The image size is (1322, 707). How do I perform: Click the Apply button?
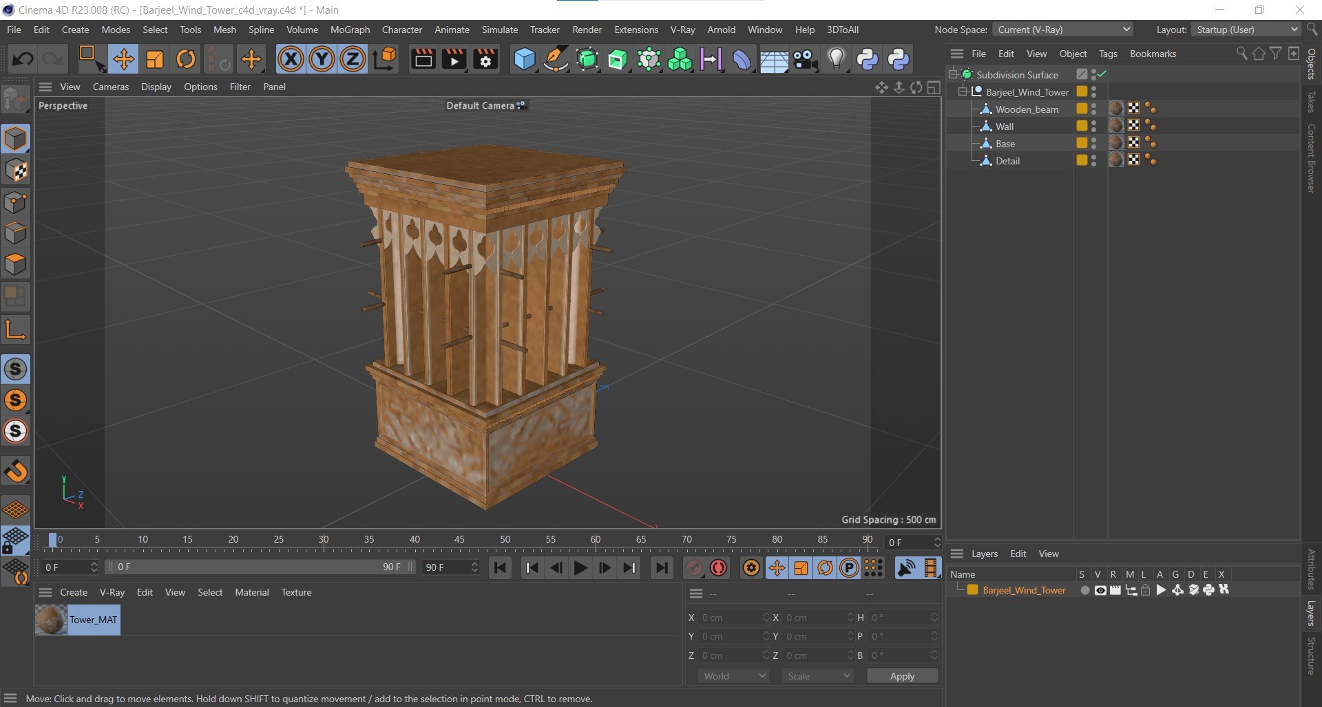(x=902, y=676)
